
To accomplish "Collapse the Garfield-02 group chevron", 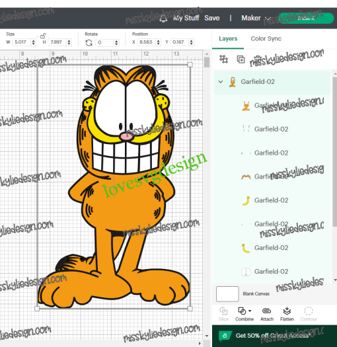I will (221, 82).
